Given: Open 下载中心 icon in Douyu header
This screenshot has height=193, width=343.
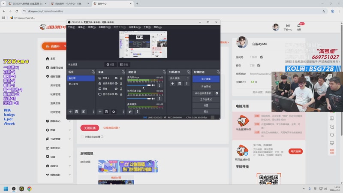Looking at the screenshot, I should pos(288,27).
